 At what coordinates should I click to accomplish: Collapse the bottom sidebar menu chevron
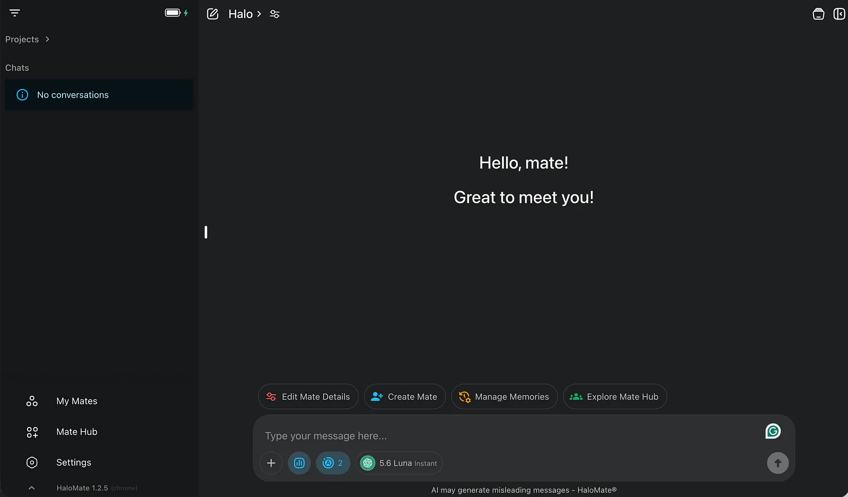[x=31, y=488]
